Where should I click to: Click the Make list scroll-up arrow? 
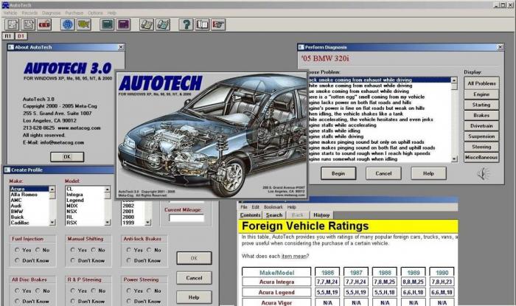coord(52,189)
